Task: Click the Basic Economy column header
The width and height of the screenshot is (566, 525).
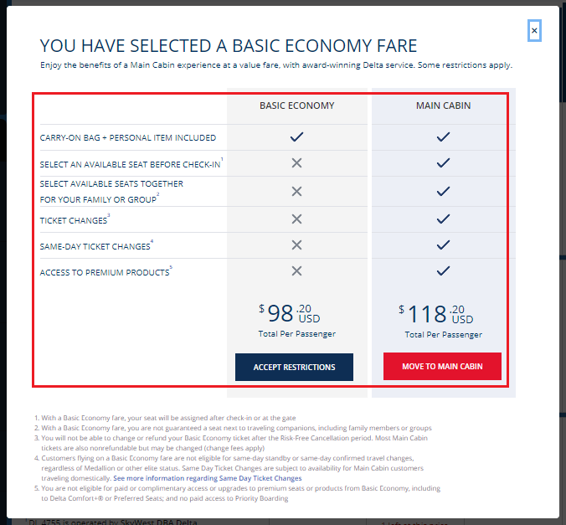Action: click(x=296, y=106)
